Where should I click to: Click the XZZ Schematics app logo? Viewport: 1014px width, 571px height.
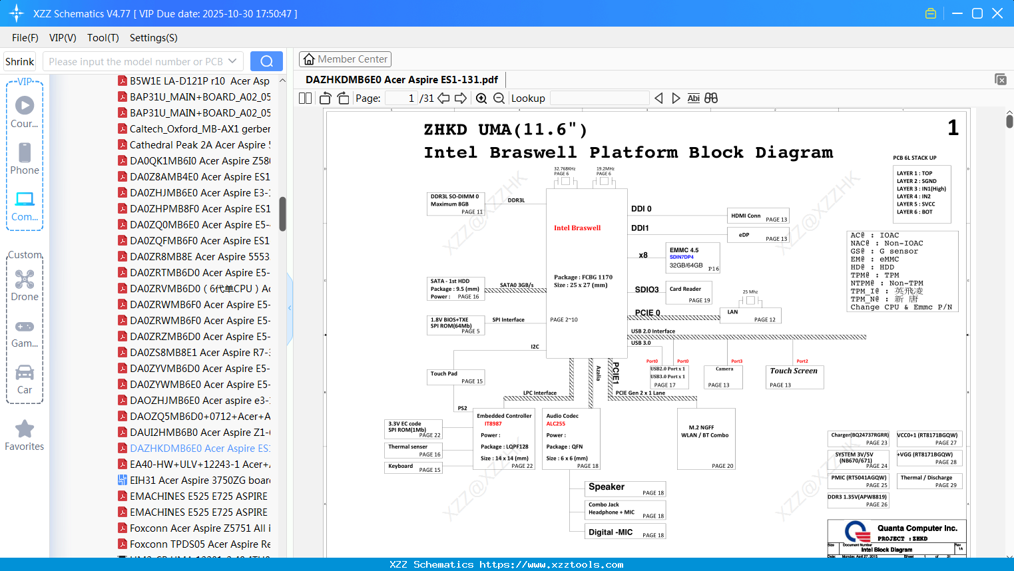tap(17, 13)
